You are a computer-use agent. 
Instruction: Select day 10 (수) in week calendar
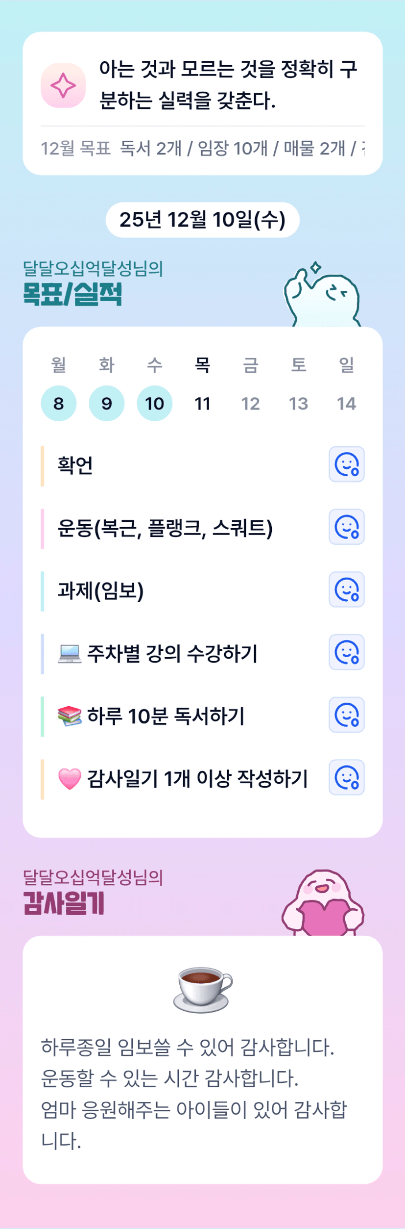pos(155,404)
